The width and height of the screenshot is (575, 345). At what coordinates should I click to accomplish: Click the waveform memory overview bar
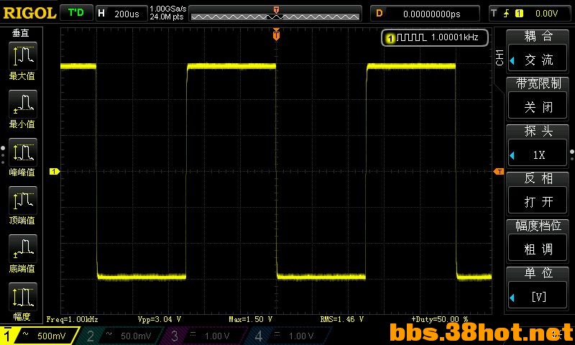[x=275, y=16]
